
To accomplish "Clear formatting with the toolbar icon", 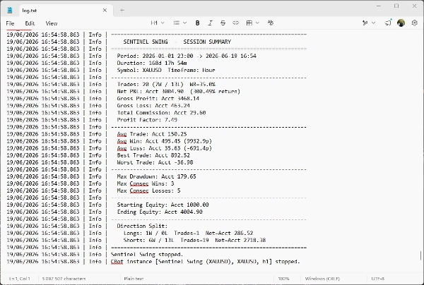I will pos(270,23).
